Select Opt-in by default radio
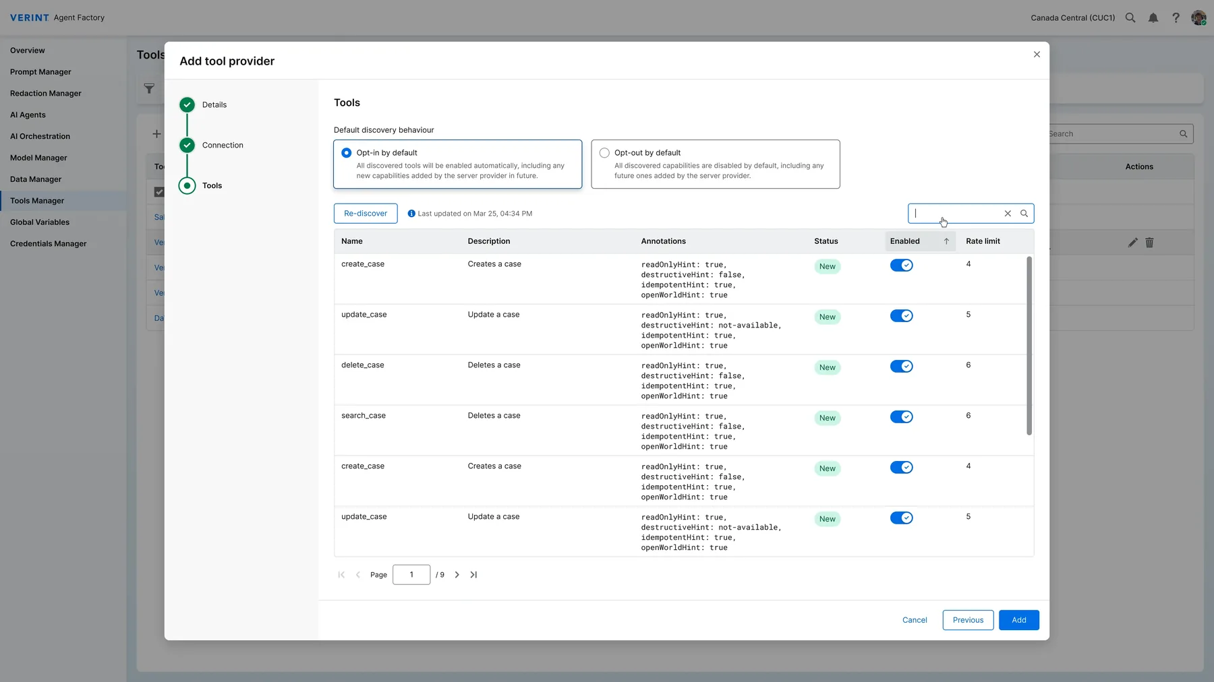The width and height of the screenshot is (1214, 682). [x=346, y=153]
